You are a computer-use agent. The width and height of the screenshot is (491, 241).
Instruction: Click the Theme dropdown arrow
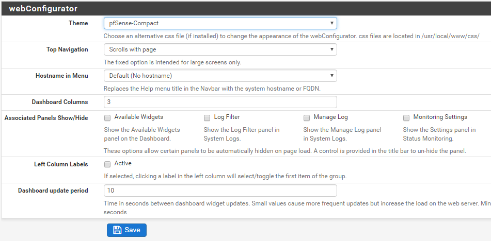331,23
